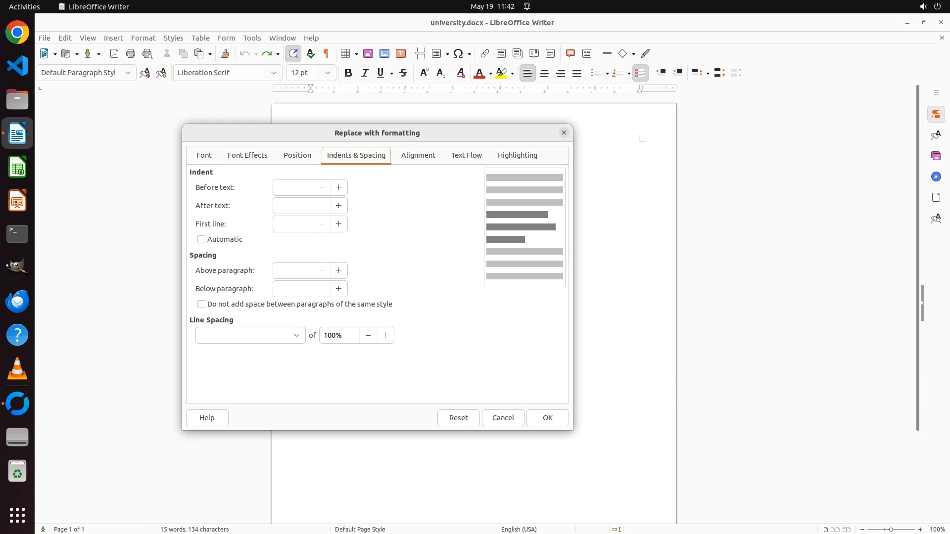
Task: Increase the Before text indent value
Action: [338, 187]
